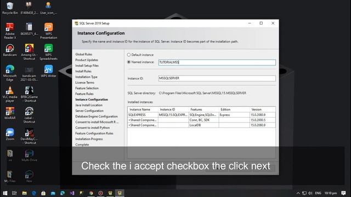
Task: Open the bandicam 2021-03-05 video file
Action: click(x=29, y=73)
